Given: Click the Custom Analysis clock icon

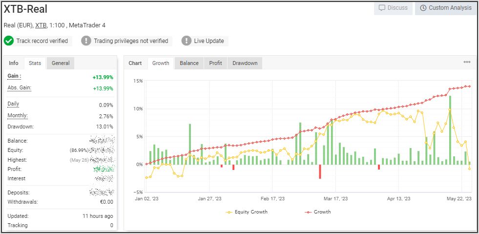Looking at the screenshot, I should click(423, 8).
